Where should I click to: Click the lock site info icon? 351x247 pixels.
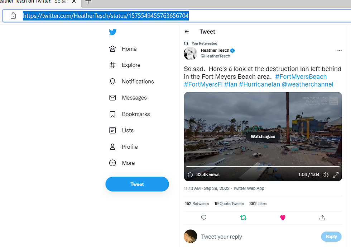pyautogui.click(x=13, y=16)
